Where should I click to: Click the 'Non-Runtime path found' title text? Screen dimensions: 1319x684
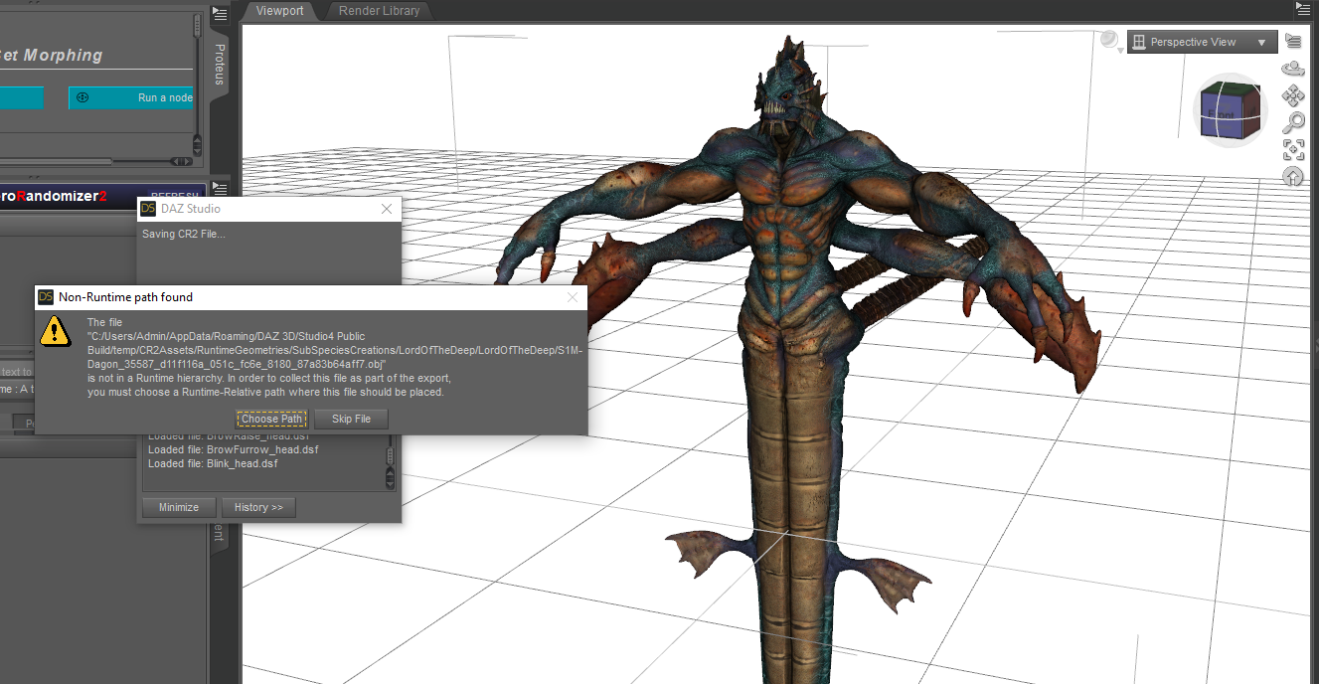coord(125,297)
